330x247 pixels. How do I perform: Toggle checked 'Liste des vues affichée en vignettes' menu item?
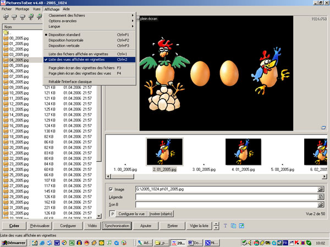click(89, 60)
